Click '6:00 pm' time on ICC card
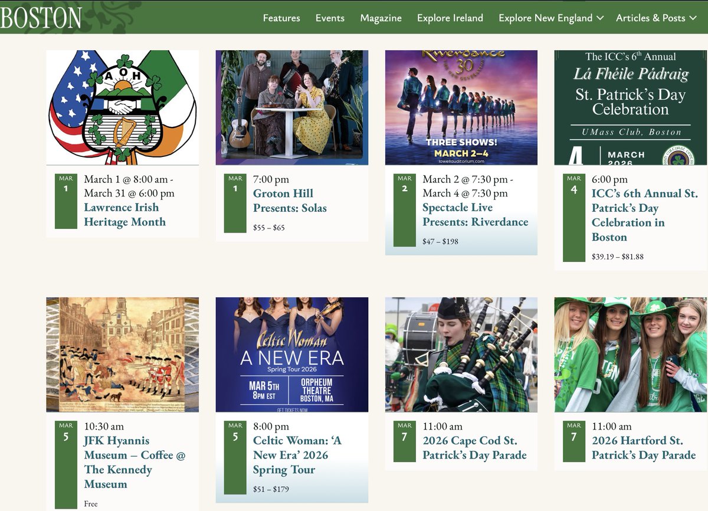This screenshot has width=708, height=511. [609, 179]
